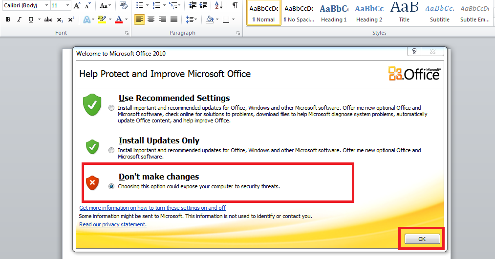Close the Welcome to Office dialog
Viewport: 495px width, 259px height.
coord(432,51)
